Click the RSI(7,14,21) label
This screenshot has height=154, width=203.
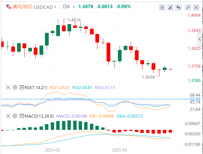click(36, 88)
